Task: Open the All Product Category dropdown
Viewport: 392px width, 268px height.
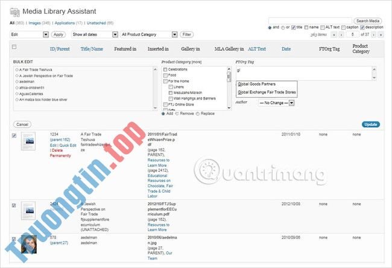Action: 149,34
